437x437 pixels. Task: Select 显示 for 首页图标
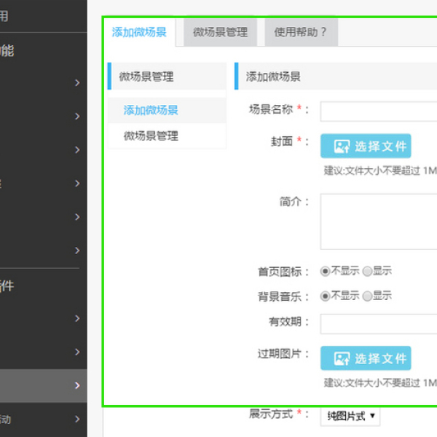tap(367, 271)
